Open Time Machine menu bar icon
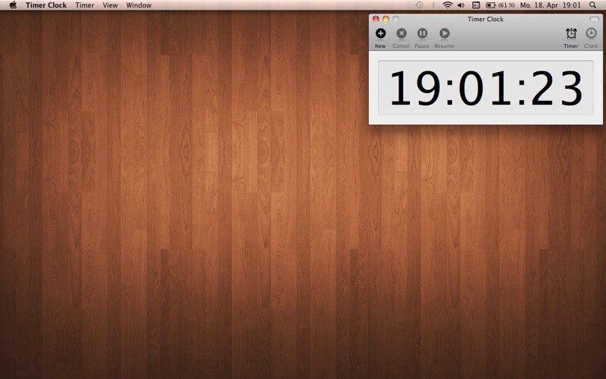The height and width of the screenshot is (379, 606). tap(419, 5)
